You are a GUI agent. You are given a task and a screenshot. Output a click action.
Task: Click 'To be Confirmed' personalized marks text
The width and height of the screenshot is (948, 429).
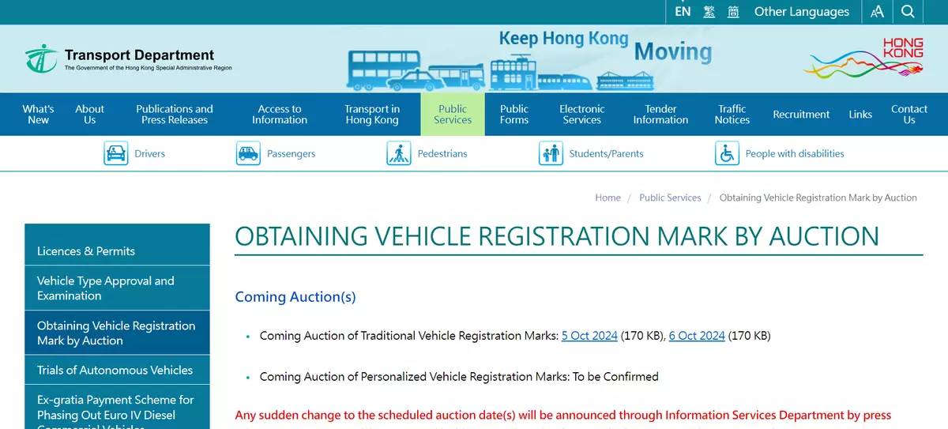click(615, 376)
